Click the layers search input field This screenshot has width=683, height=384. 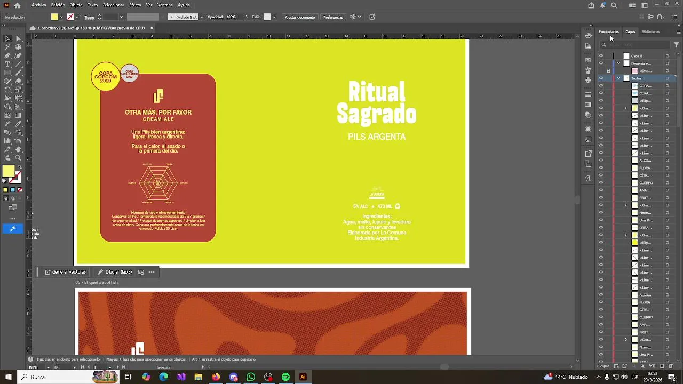coord(635,45)
